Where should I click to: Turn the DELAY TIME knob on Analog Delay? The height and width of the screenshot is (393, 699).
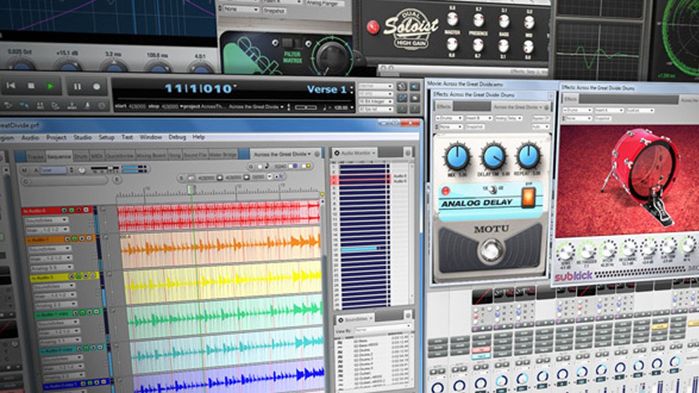493,156
